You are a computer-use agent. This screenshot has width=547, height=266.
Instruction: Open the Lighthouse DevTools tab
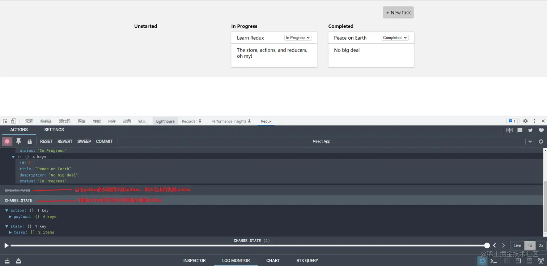(x=165, y=121)
